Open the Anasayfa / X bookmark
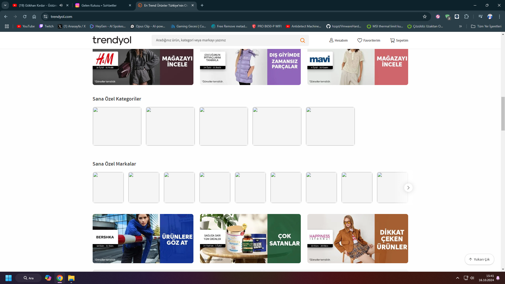 [72, 26]
